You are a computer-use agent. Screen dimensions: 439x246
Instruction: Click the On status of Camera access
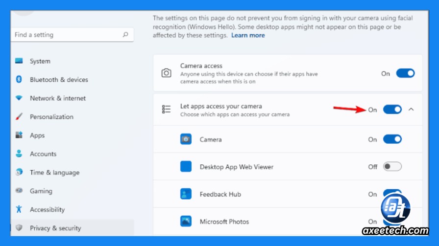[386, 73]
